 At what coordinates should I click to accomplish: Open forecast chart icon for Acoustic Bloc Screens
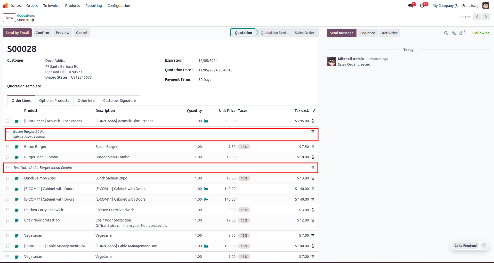tap(206, 121)
